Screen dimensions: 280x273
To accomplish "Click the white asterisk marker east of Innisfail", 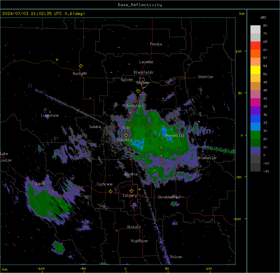I will click(163, 99).
